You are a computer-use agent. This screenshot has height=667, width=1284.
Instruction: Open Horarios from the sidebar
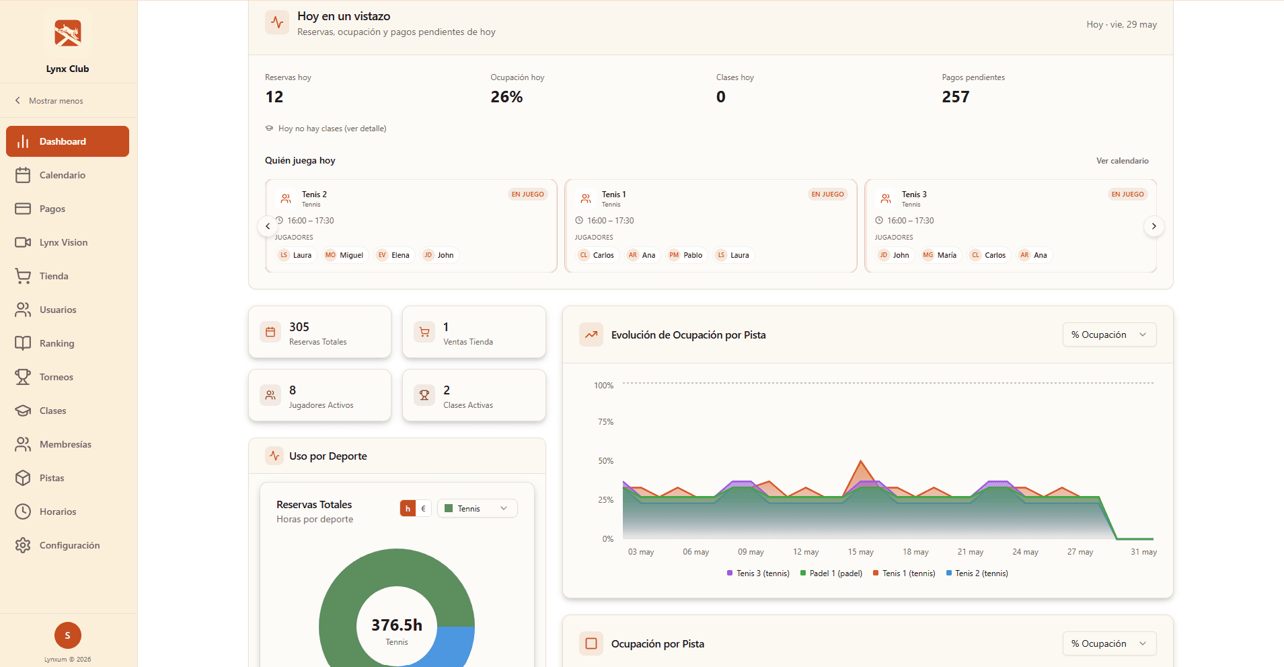pyautogui.click(x=67, y=512)
